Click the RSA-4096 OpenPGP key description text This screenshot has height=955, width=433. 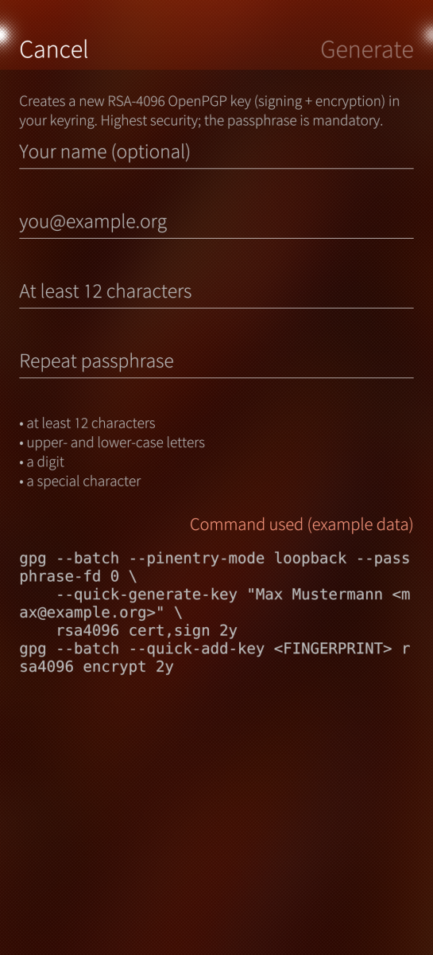(210, 111)
